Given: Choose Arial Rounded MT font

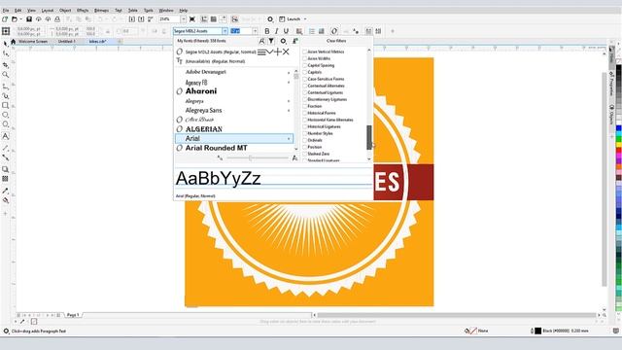Looking at the screenshot, I should (x=216, y=148).
